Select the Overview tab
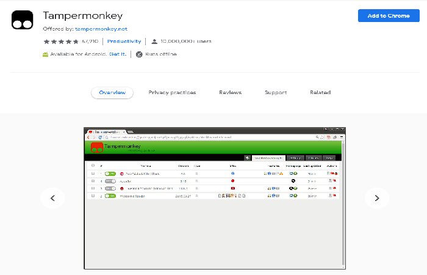Image resolution: width=427 pixels, height=275 pixels. click(112, 92)
